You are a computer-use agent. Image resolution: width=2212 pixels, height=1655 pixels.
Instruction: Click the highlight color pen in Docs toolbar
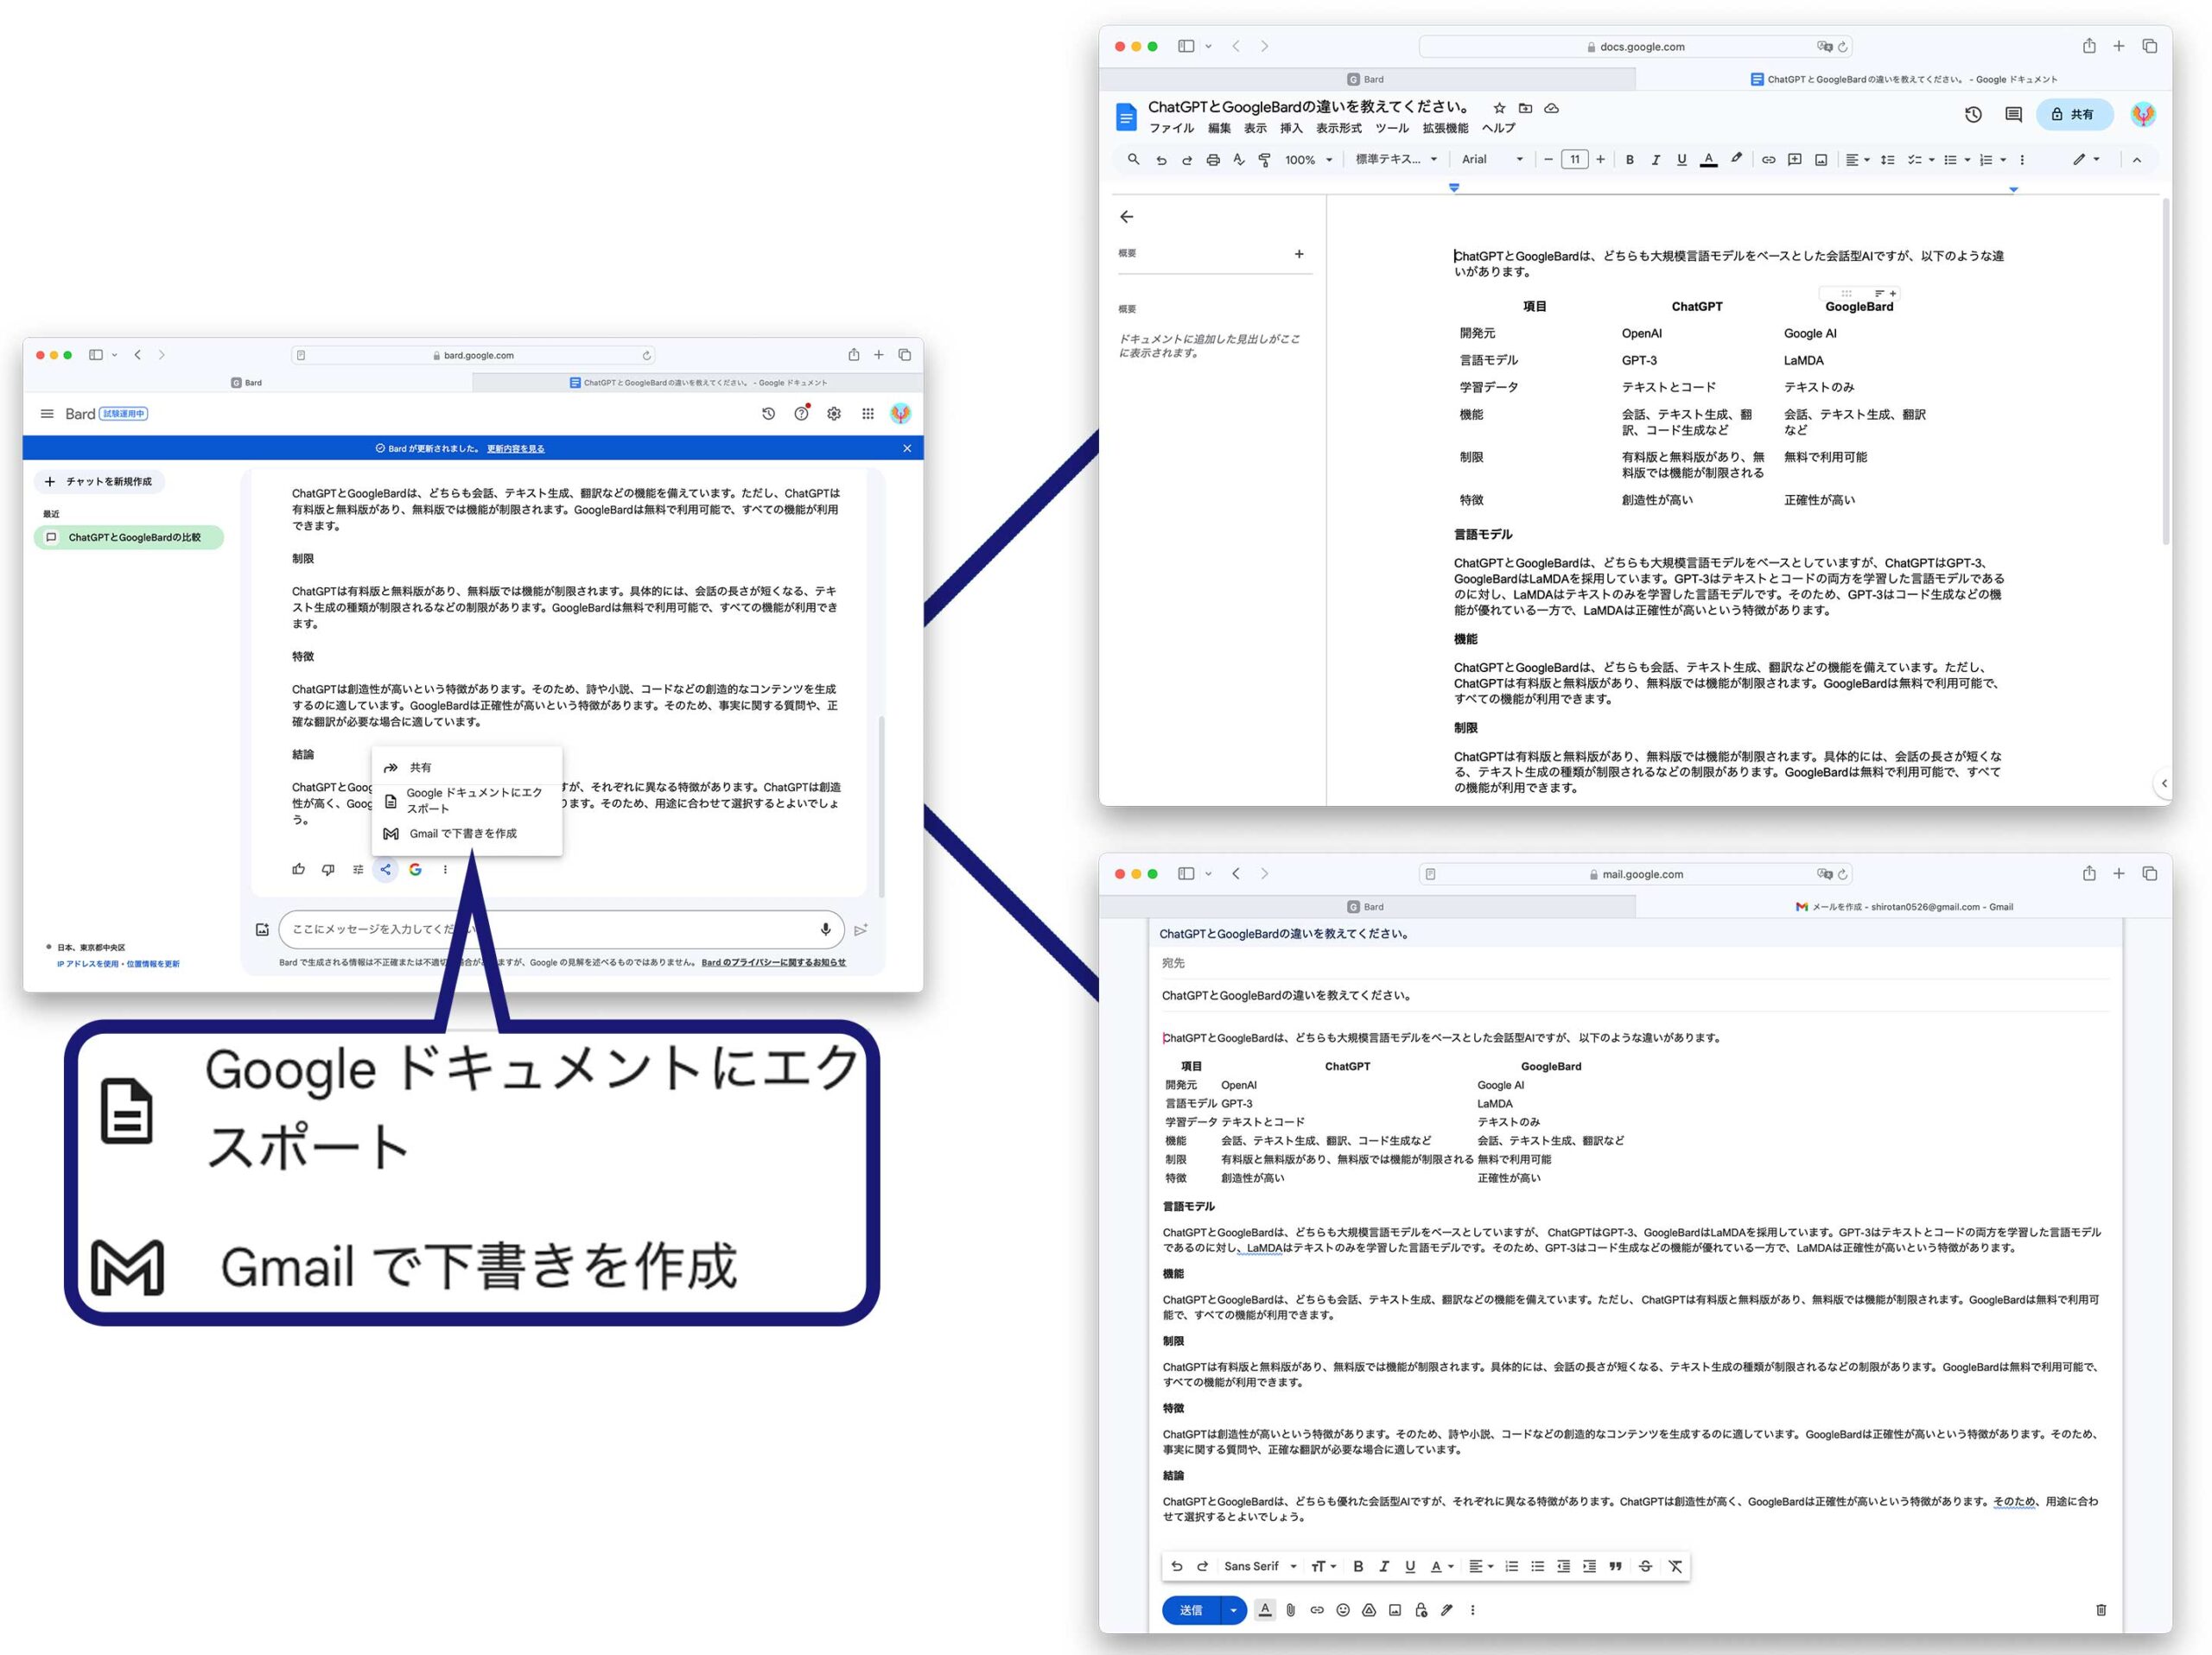click(x=1737, y=160)
